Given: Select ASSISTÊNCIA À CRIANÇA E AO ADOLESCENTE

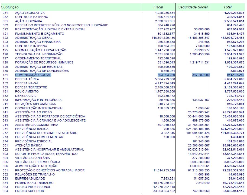Looking at the screenshot, I should pos(50,120).
